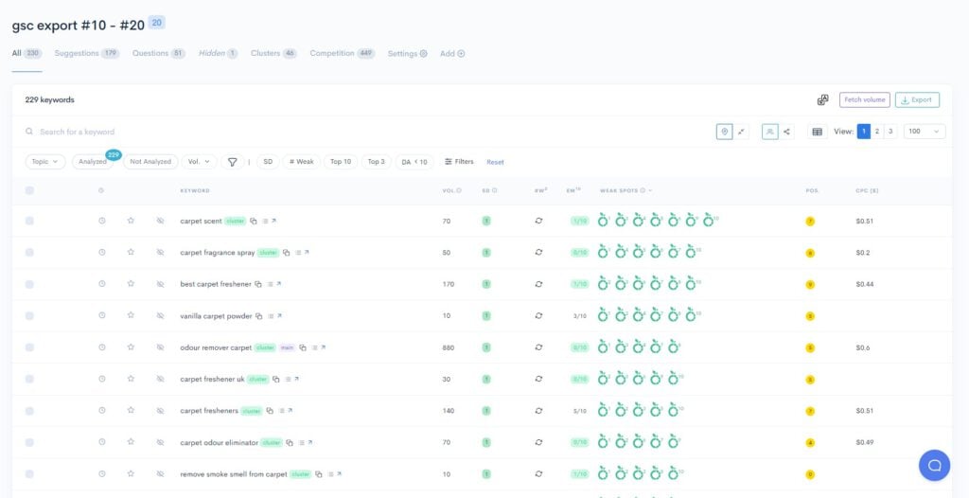The image size is (969, 498).
Task: Check the select-all checkbox in table header
Action: click(x=29, y=190)
